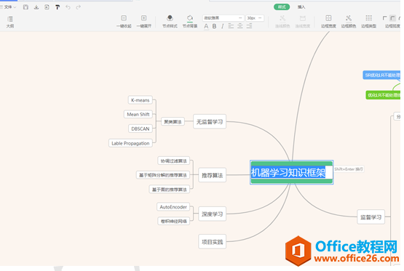
Task: Open the 边框类型 border type option
Action: 369,21
